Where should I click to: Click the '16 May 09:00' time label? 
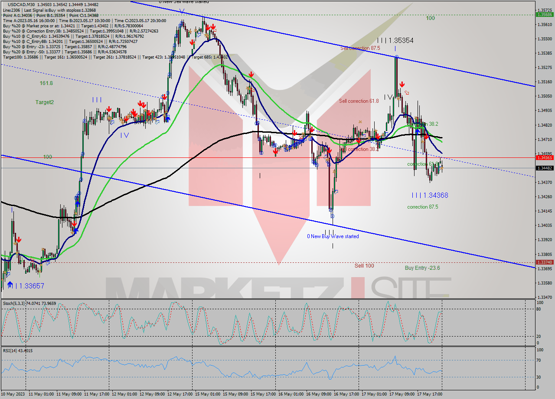click(319, 394)
